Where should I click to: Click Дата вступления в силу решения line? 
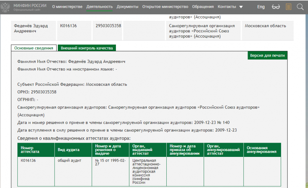coord(127,130)
